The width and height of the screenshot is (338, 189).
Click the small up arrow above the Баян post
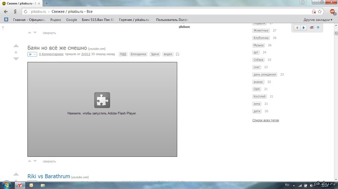tap(29, 33)
